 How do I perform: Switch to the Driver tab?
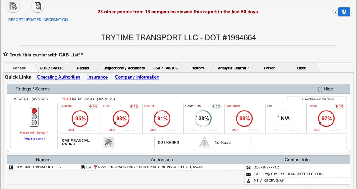coord(270,68)
